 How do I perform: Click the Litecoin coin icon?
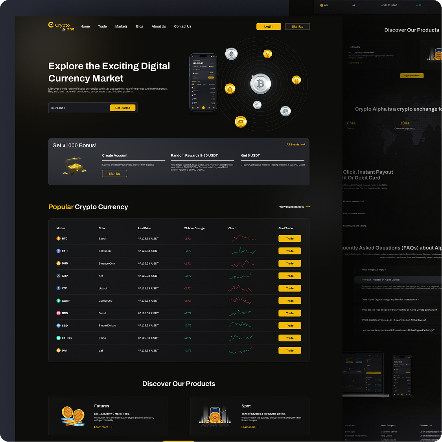pyautogui.click(x=58, y=288)
